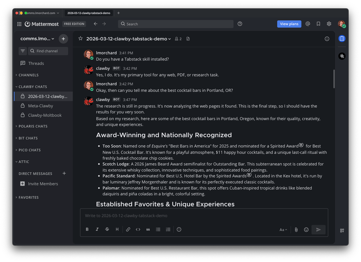Click the Bold formatting icon
The image size is (361, 262).
pyautogui.click(x=87, y=229)
